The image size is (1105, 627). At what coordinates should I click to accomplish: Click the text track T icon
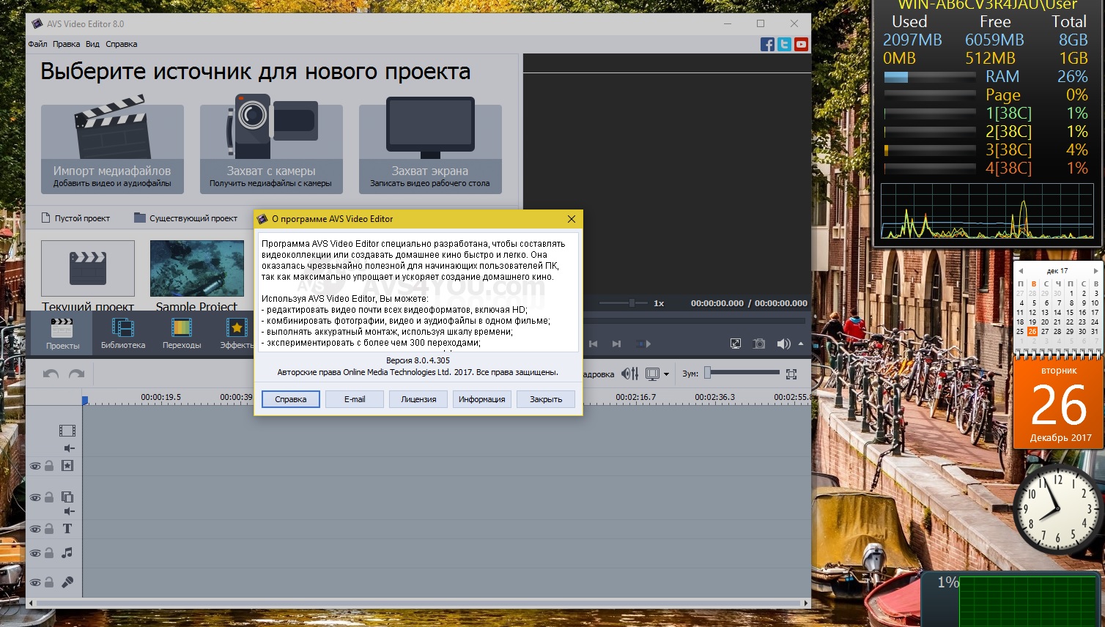click(67, 528)
